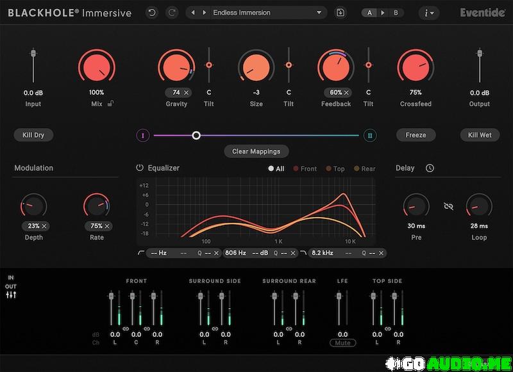Click the LFE channel fader
The image size is (513, 372).
(x=339, y=296)
